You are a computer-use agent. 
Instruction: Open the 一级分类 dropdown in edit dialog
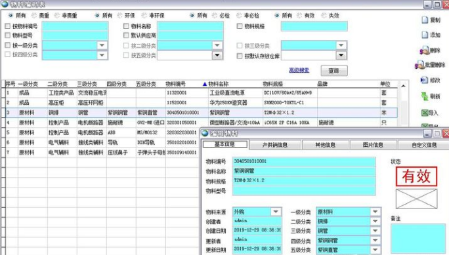375,212
